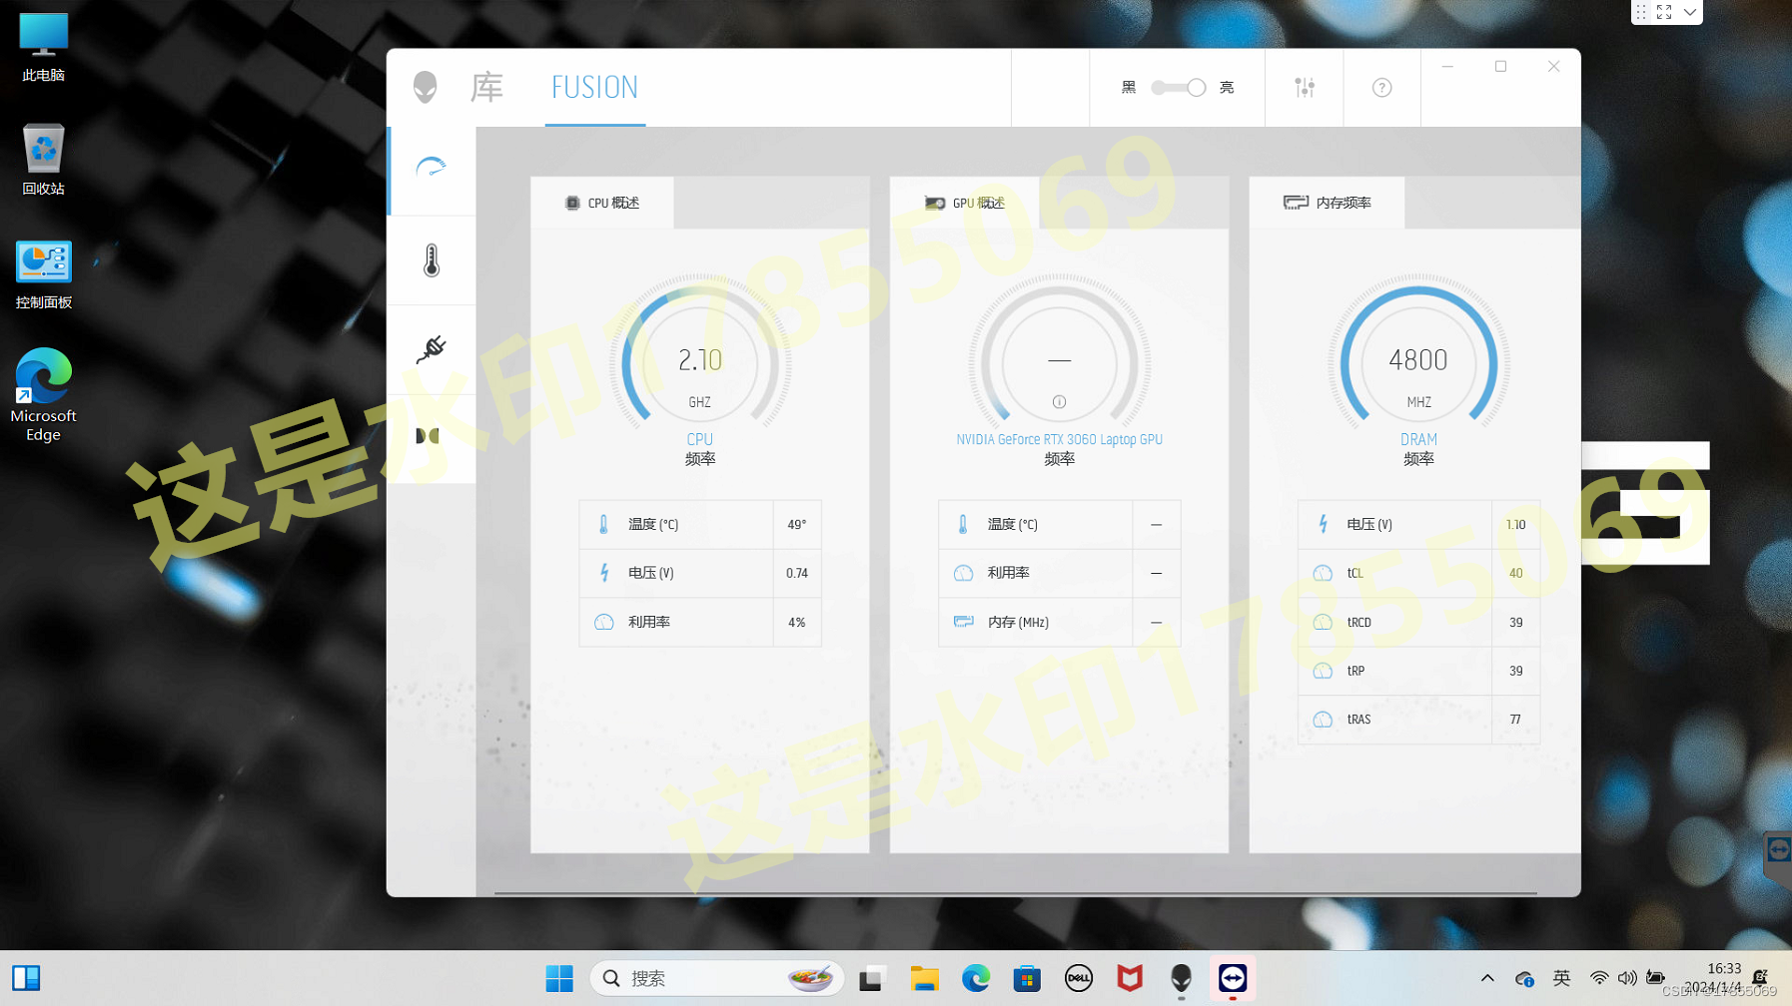Image resolution: width=1792 pixels, height=1006 pixels.
Task: Click the help question mark icon
Action: coord(1381,87)
